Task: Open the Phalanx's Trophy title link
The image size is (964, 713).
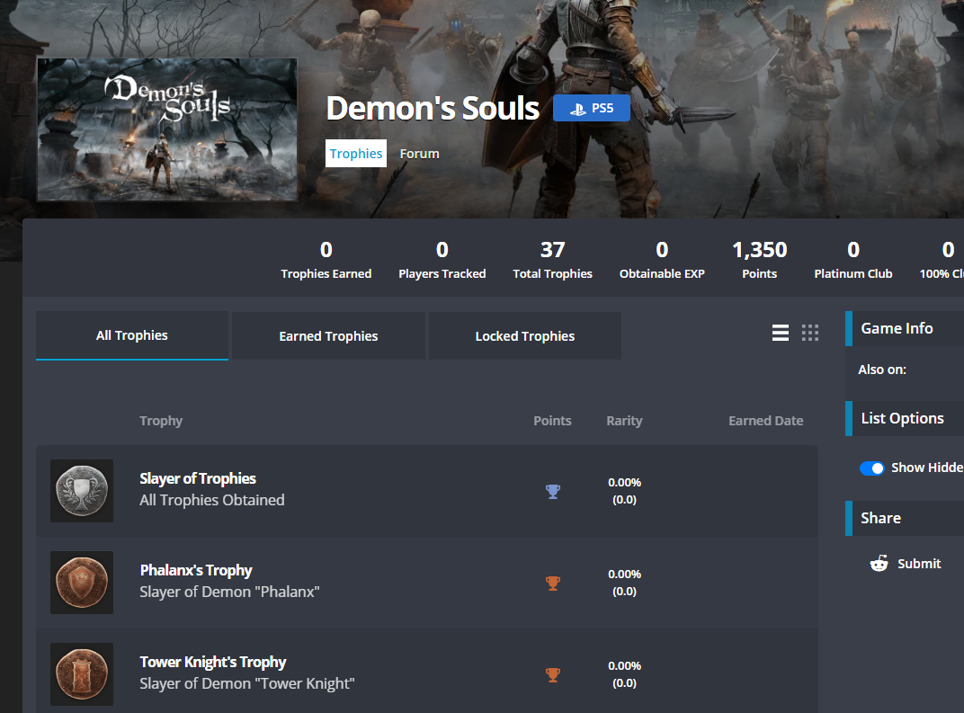Action: tap(196, 570)
